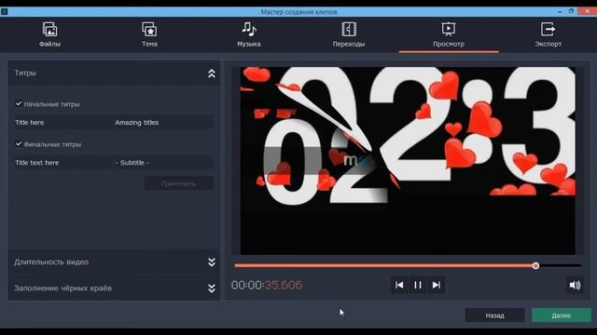
Task: Minimize the clip wizard window
Action: (x=560, y=11)
